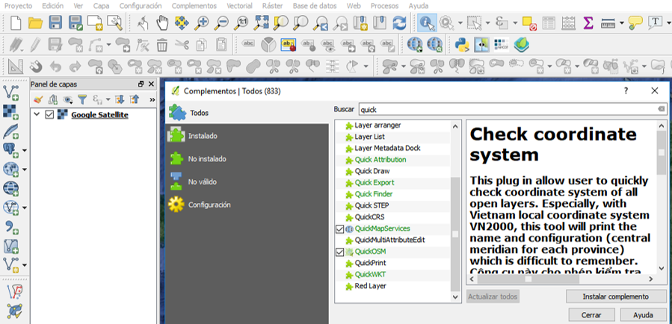Open the select by expression dropdown arrow
The width and height of the screenshot is (672, 324).
(x=516, y=22)
